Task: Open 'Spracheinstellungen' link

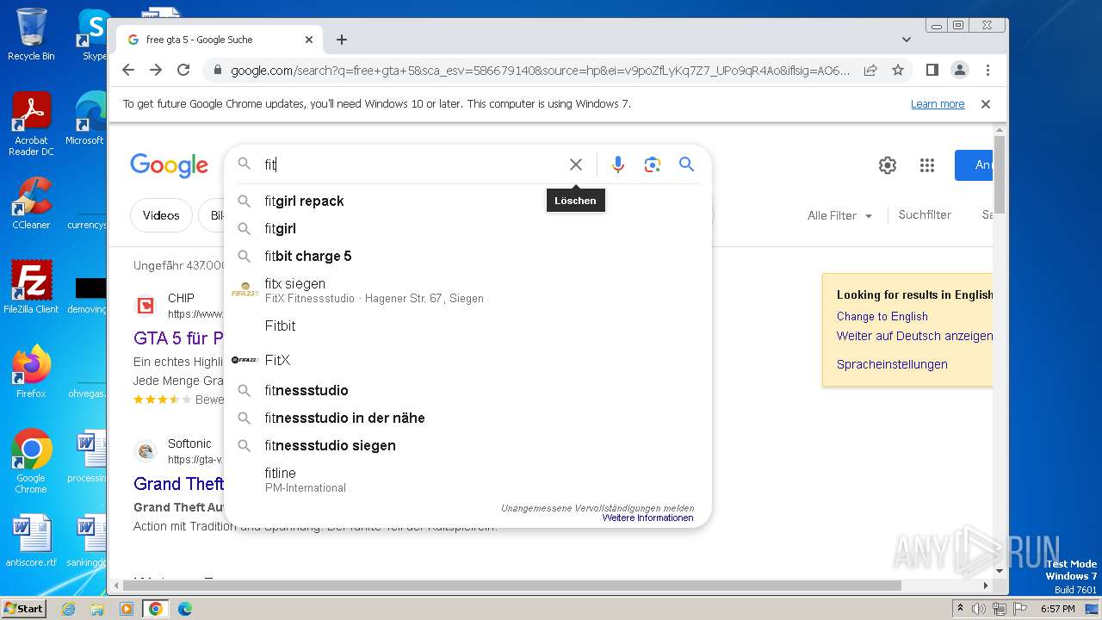Action: click(892, 364)
